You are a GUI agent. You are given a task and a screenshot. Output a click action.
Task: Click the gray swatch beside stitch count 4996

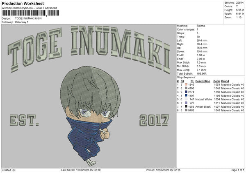[186, 88]
